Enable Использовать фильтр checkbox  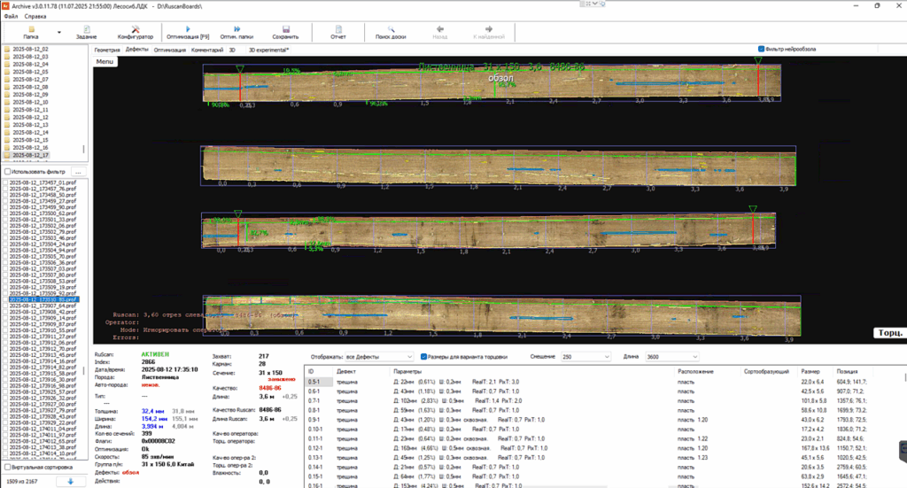tap(7, 172)
